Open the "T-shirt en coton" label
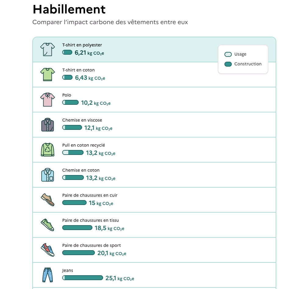 point(78,70)
